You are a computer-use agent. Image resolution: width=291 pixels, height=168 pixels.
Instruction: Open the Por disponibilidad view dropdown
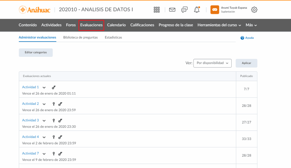click(212, 63)
